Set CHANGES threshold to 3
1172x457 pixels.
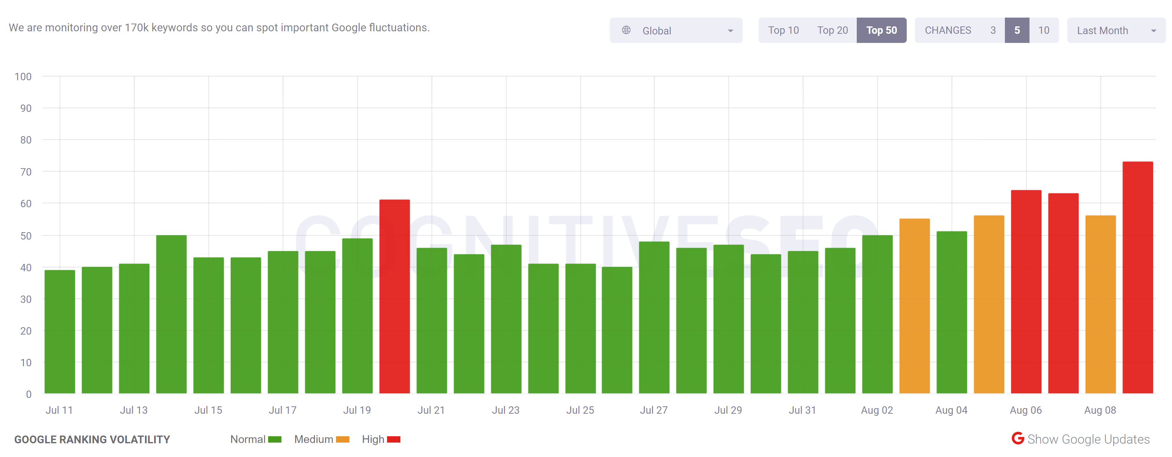point(993,30)
